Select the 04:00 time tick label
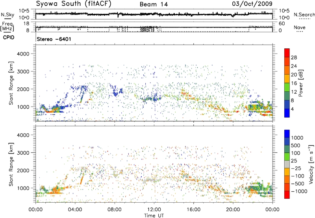 [75, 210]
